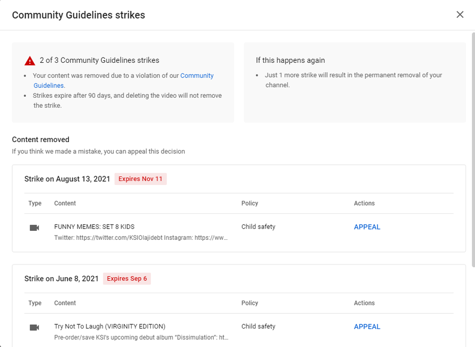The width and height of the screenshot is (475, 347).
Task: Select the FUNNY MEMES: SET 8 KIDS title
Action: (94, 227)
